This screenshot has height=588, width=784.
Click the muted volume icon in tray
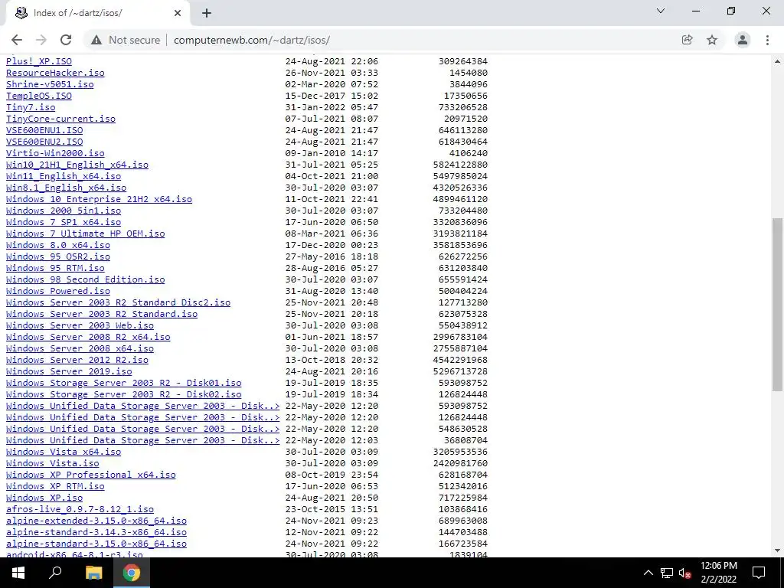pos(684,573)
